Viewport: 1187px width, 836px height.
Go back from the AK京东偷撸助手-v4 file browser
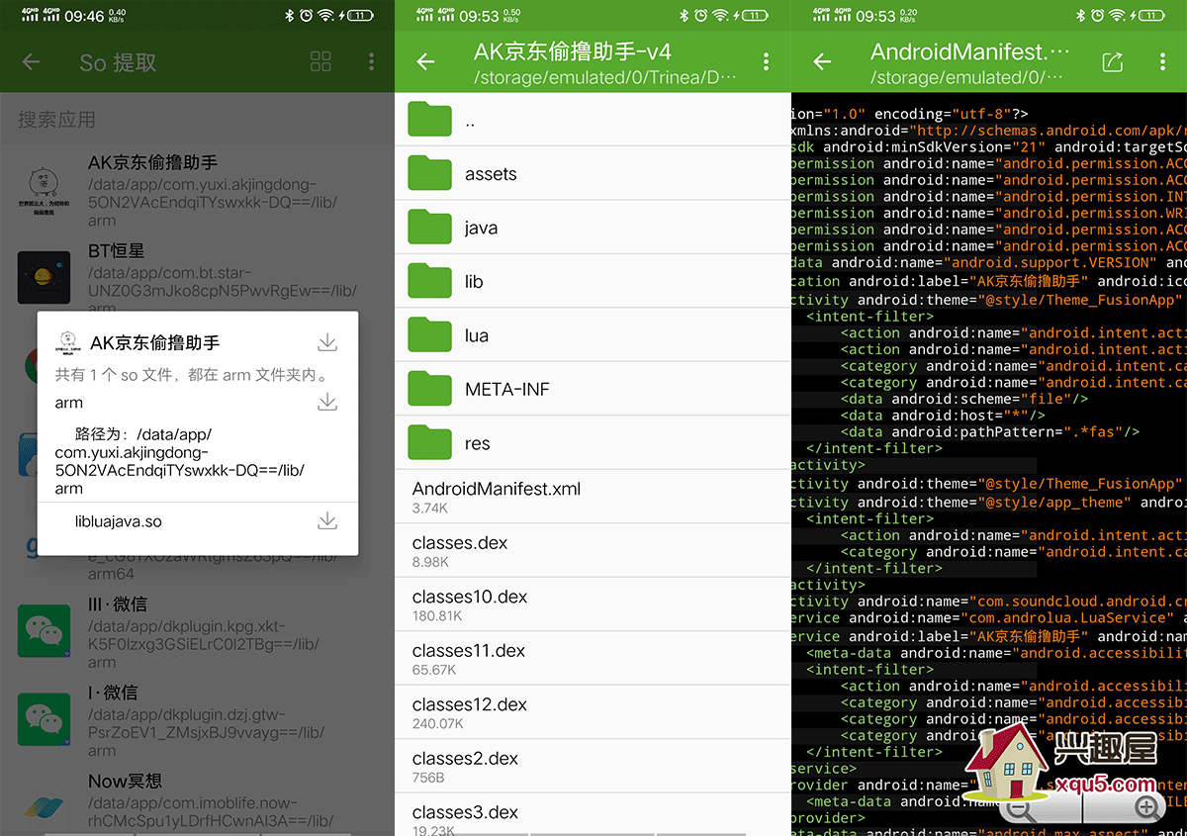pos(425,62)
